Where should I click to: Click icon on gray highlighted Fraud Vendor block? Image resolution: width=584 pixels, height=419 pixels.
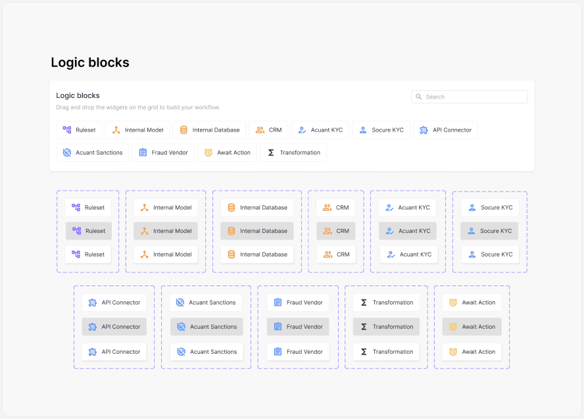[278, 327]
